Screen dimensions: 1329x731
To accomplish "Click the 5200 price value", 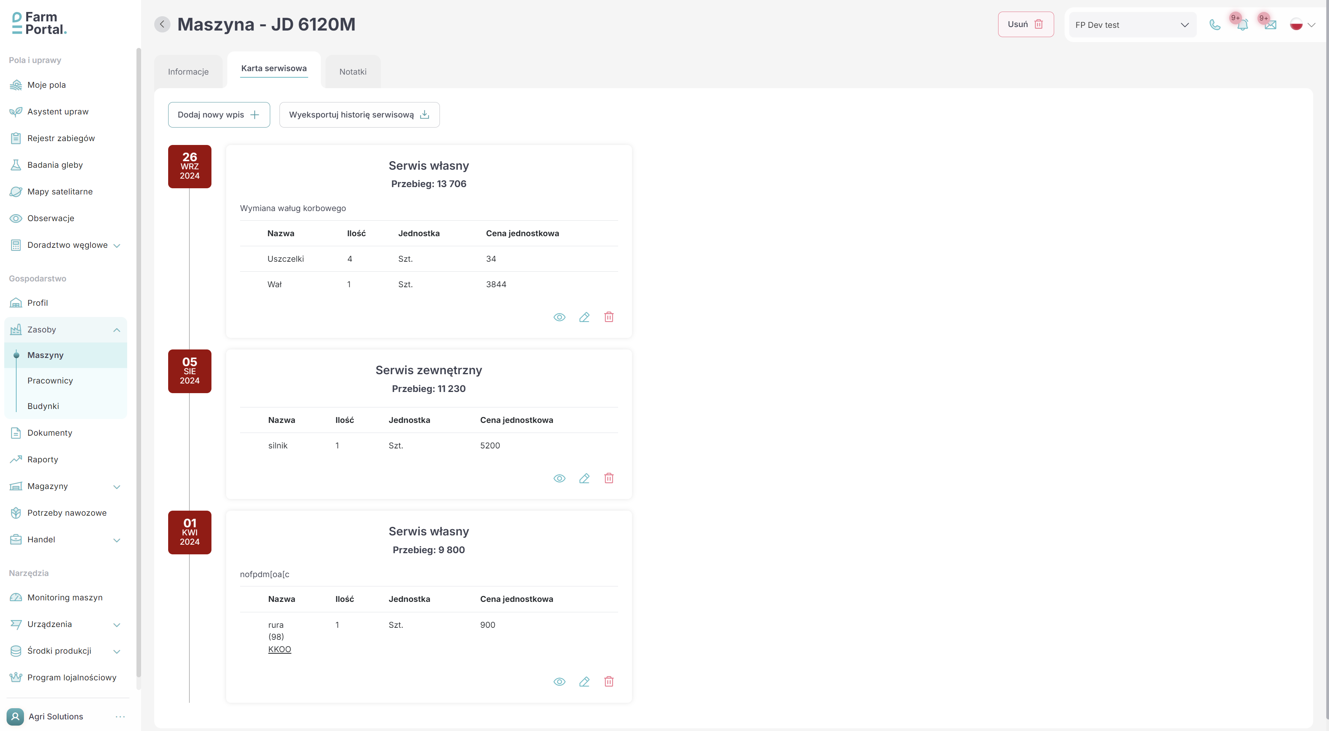I will pyautogui.click(x=490, y=446).
